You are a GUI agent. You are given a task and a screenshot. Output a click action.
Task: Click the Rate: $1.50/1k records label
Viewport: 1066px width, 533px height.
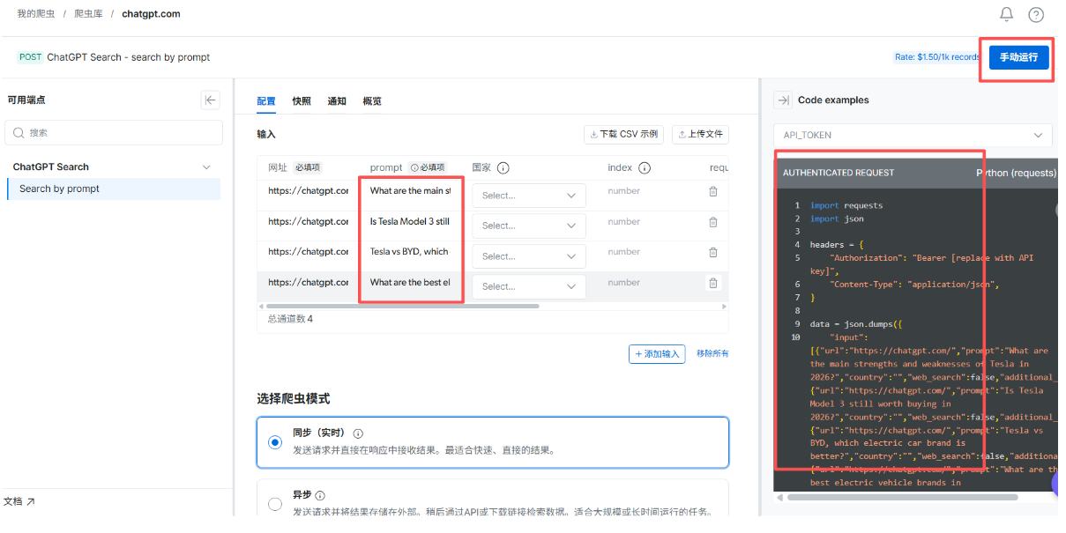point(937,57)
